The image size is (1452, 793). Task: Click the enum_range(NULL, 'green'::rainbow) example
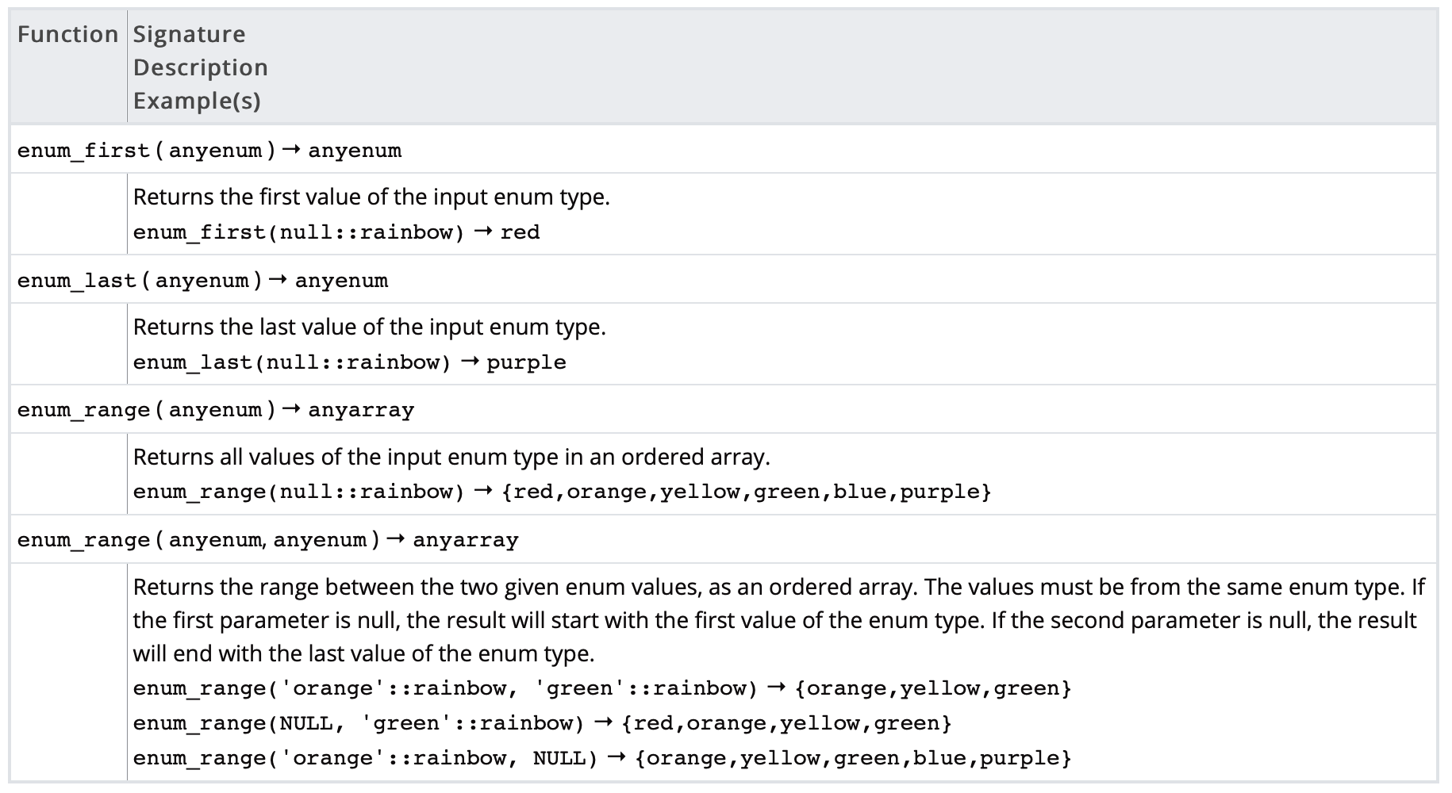358,723
